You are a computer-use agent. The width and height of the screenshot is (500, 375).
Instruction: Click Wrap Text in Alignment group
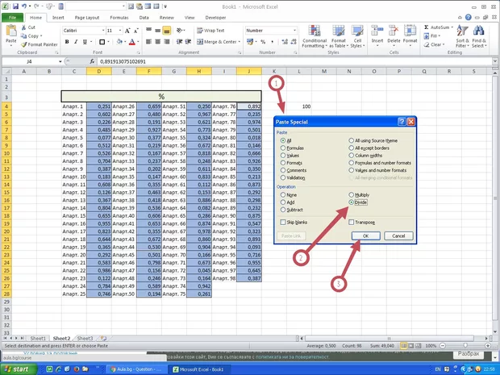point(212,31)
